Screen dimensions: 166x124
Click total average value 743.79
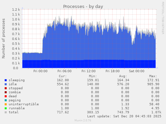(123, 112)
